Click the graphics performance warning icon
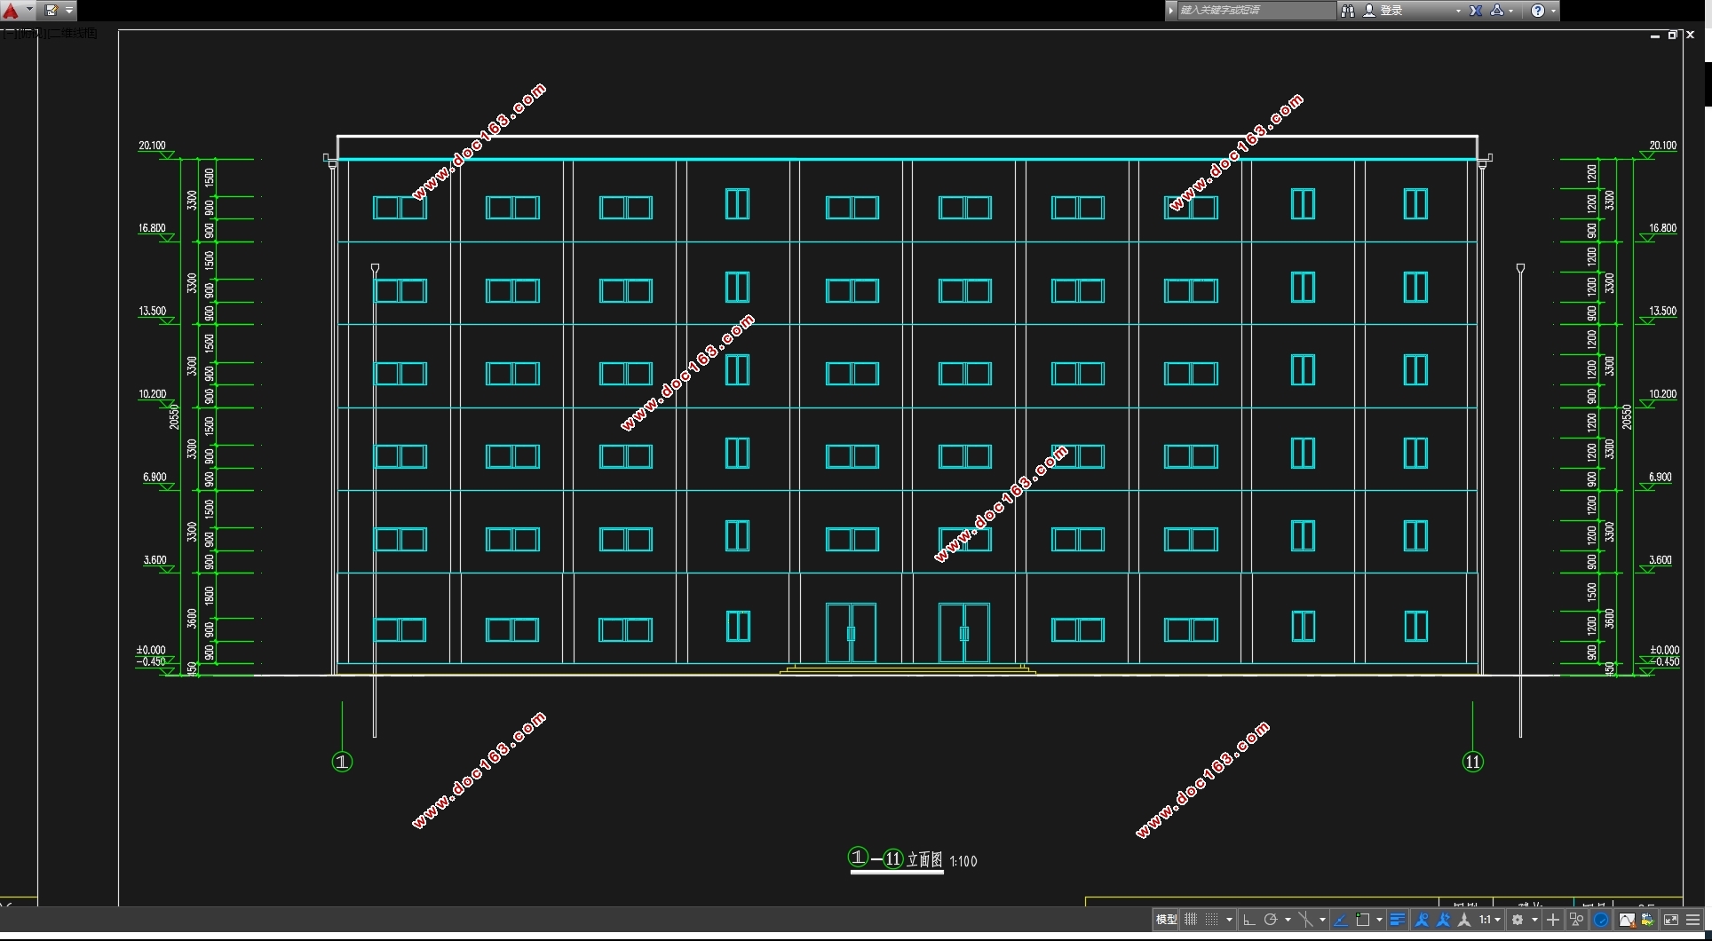This screenshot has height=941, width=1712. tap(1627, 920)
